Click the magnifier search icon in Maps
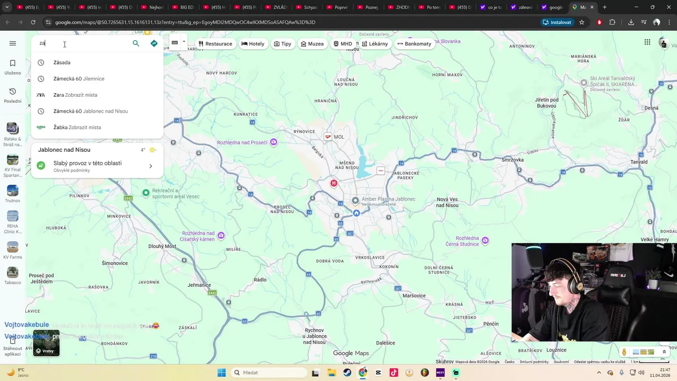The height and width of the screenshot is (381, 677). pos(136,43)
